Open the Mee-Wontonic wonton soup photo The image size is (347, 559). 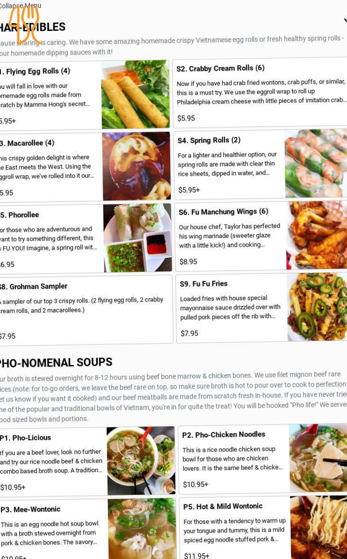click(x=142, y=529)
